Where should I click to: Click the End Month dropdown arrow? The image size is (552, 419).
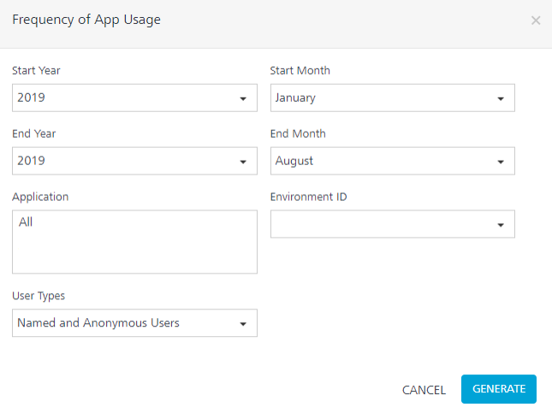[501, 162]
